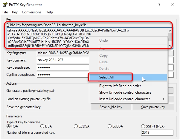The image size is (180, 140).
Task: Click the public key box scrollbar down arrow
Action: [x=170, y=45]
